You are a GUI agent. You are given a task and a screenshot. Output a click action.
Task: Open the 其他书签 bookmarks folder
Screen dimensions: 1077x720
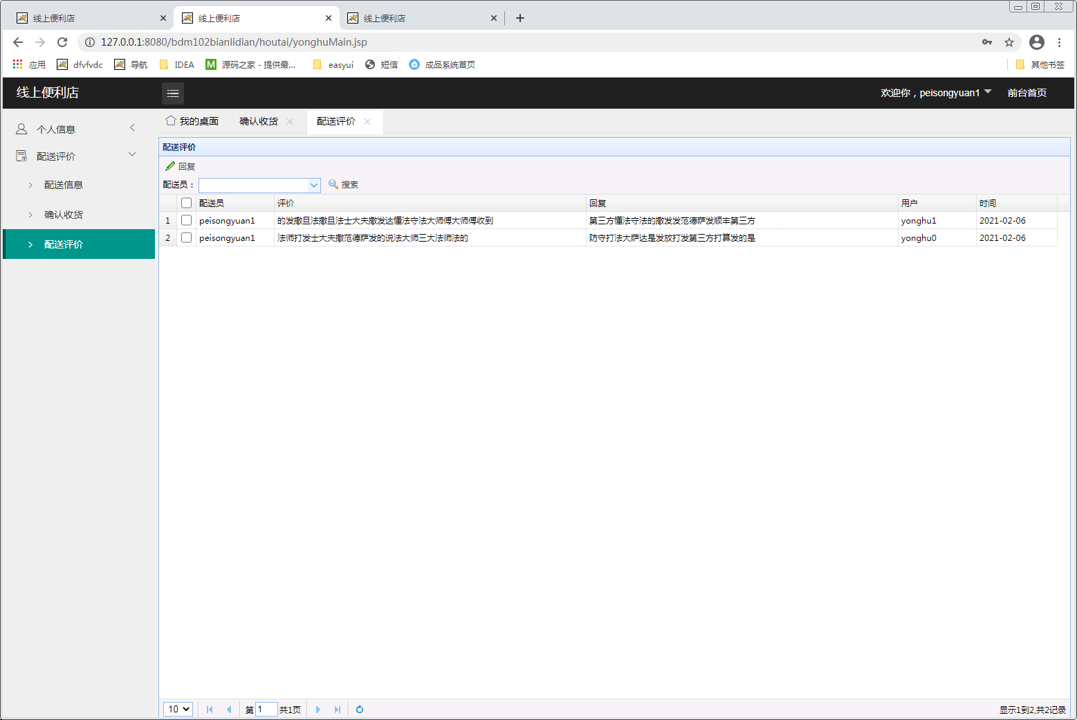pyautogui.click(x=1040, y=64)
